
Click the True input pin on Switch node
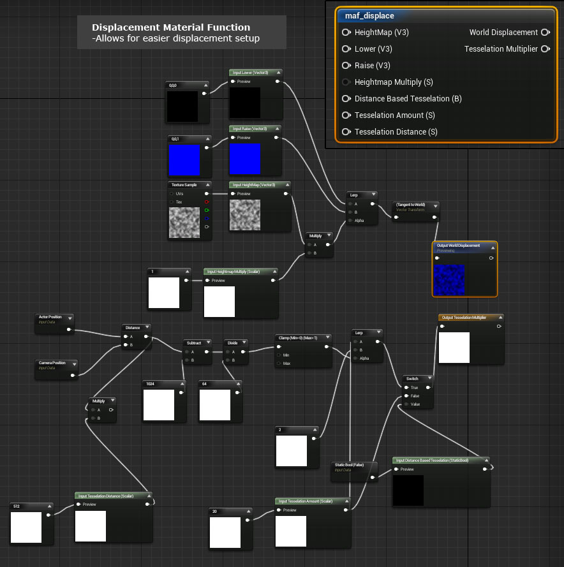pyautogui.click(x=406, y=387)
